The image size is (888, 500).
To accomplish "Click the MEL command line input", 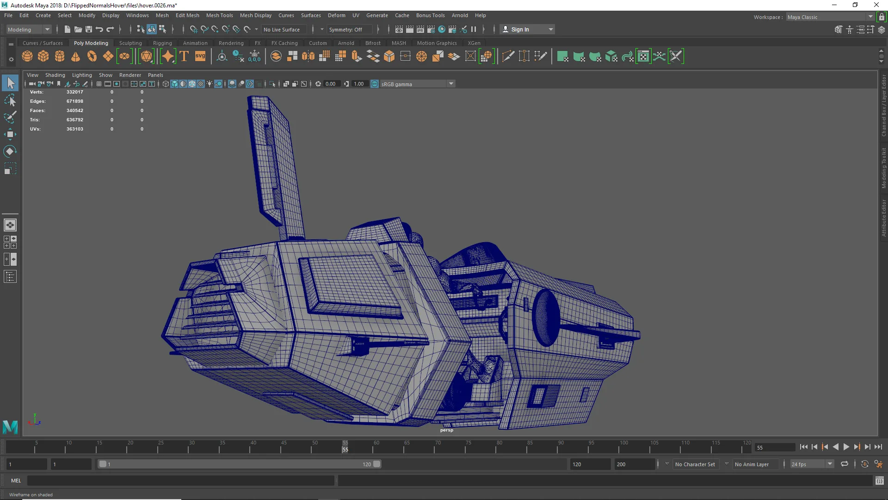I will click(x=180, y=481).
